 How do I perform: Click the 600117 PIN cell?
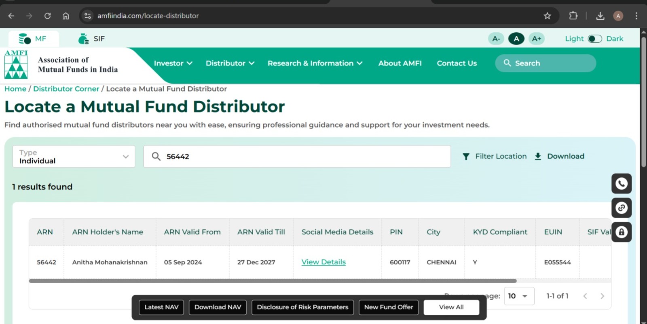[x=400, y=262]
